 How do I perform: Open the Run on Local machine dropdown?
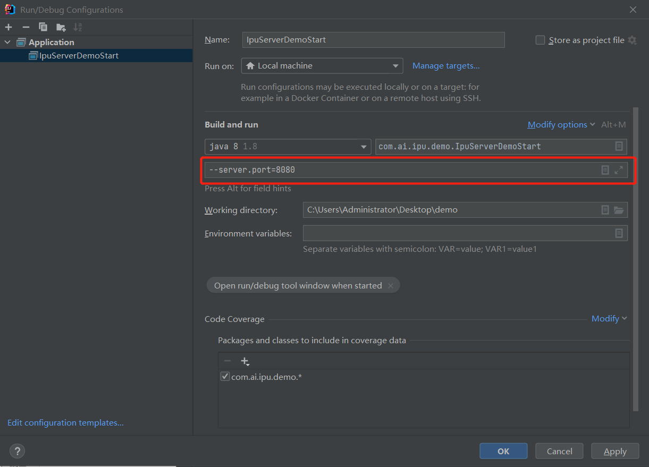tap(322, 66)
